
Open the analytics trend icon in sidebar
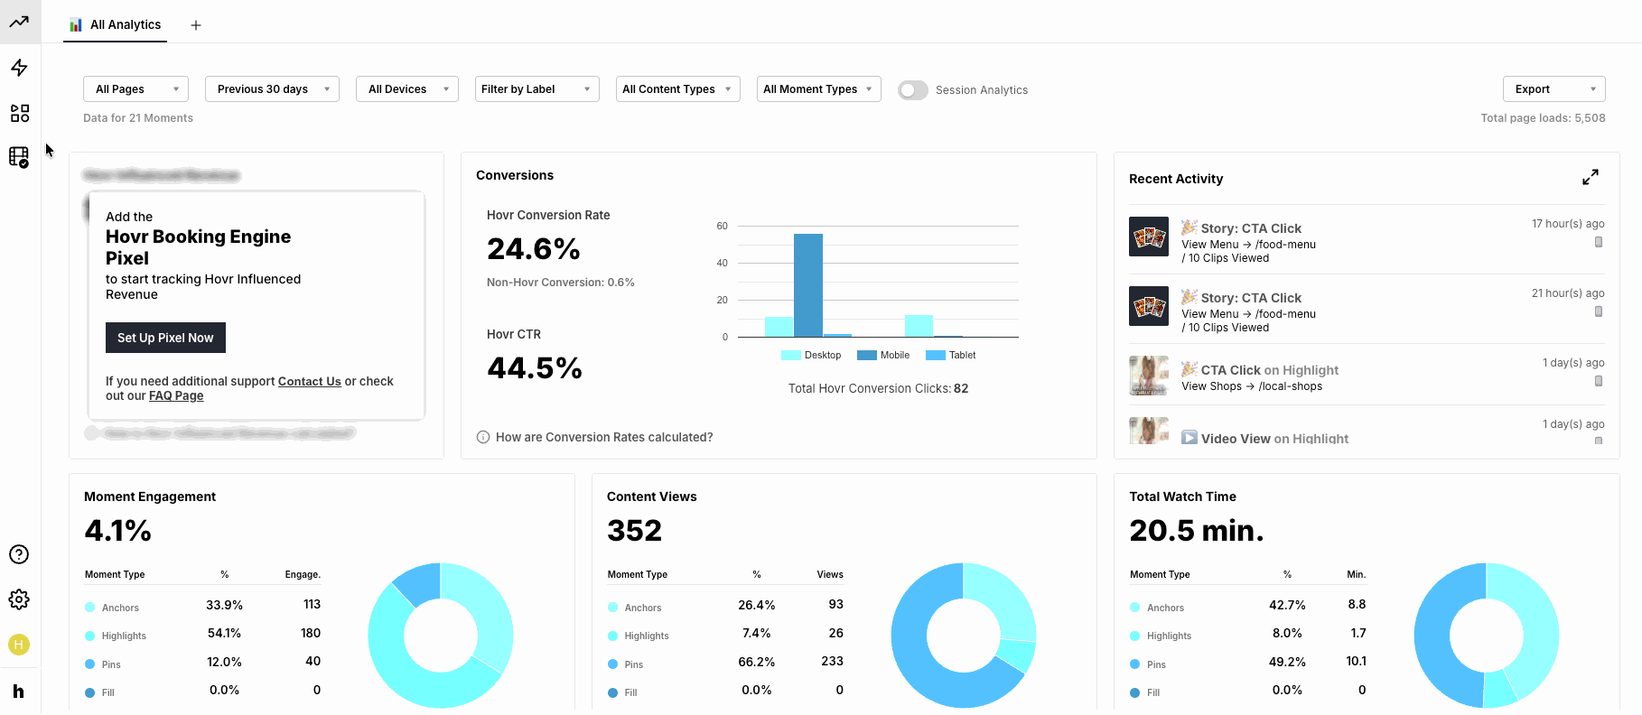click(x=19, y=22)
